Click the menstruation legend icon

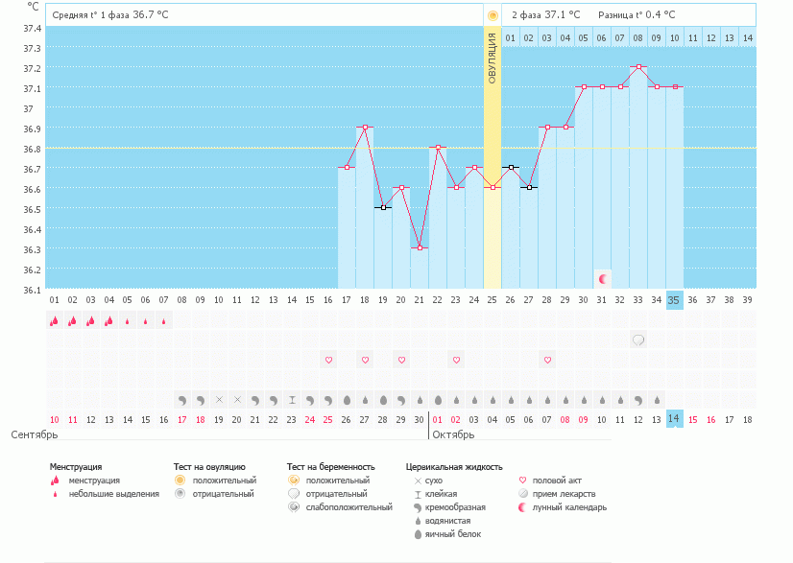(55, 481)
